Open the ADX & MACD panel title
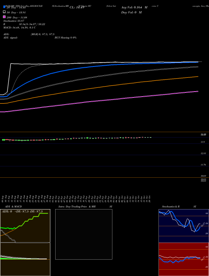The height and width of the screenshot is (276, 209). coord(13,207)
